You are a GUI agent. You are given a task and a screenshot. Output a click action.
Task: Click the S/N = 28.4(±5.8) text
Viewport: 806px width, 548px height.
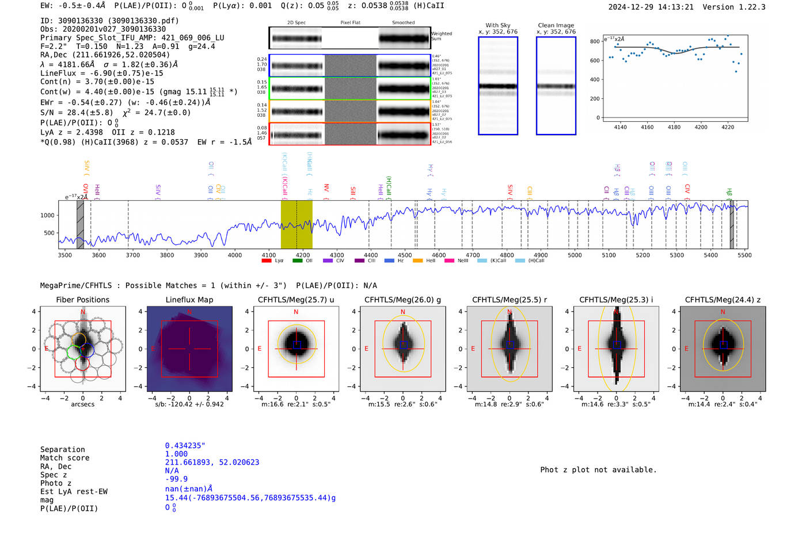(115, 112)
